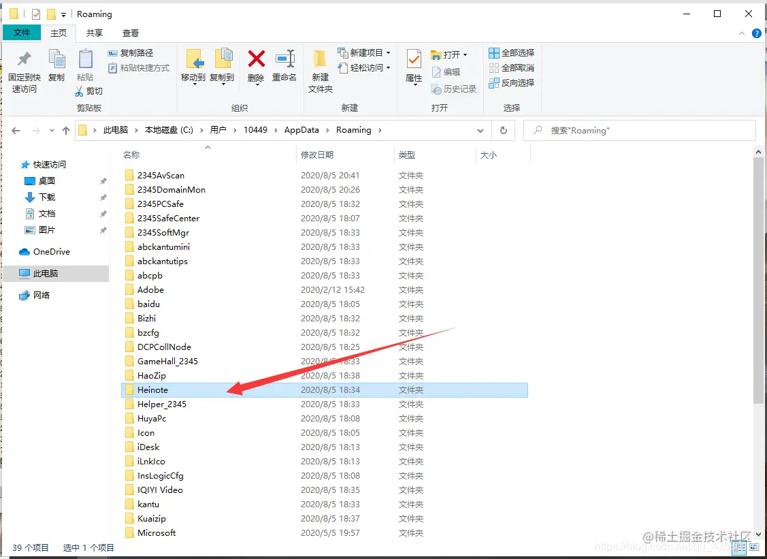Switch to the Home (主页) ribbon tab
This screenshot has width=767, height=559.
point(59,33)
